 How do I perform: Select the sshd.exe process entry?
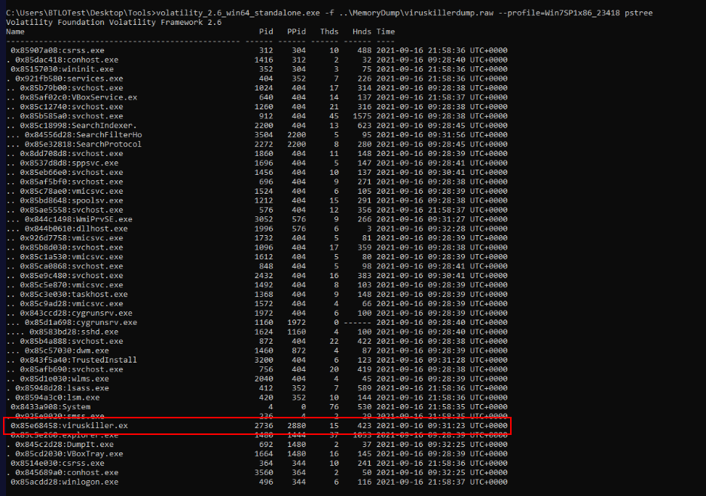pyautogui.click(x=74, y=332)
